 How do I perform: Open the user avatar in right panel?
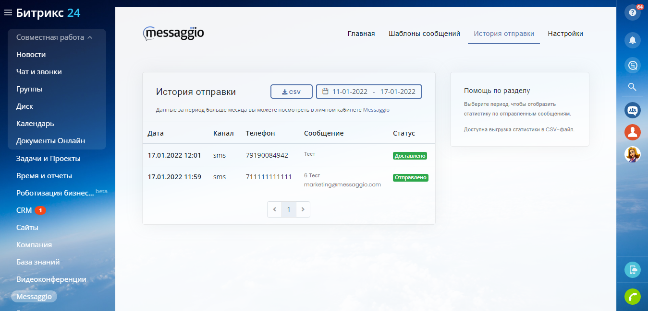632,154
